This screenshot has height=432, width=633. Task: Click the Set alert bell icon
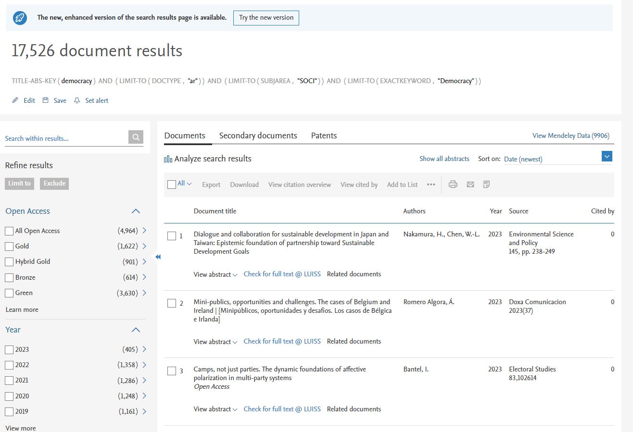(x=76, y=100)
